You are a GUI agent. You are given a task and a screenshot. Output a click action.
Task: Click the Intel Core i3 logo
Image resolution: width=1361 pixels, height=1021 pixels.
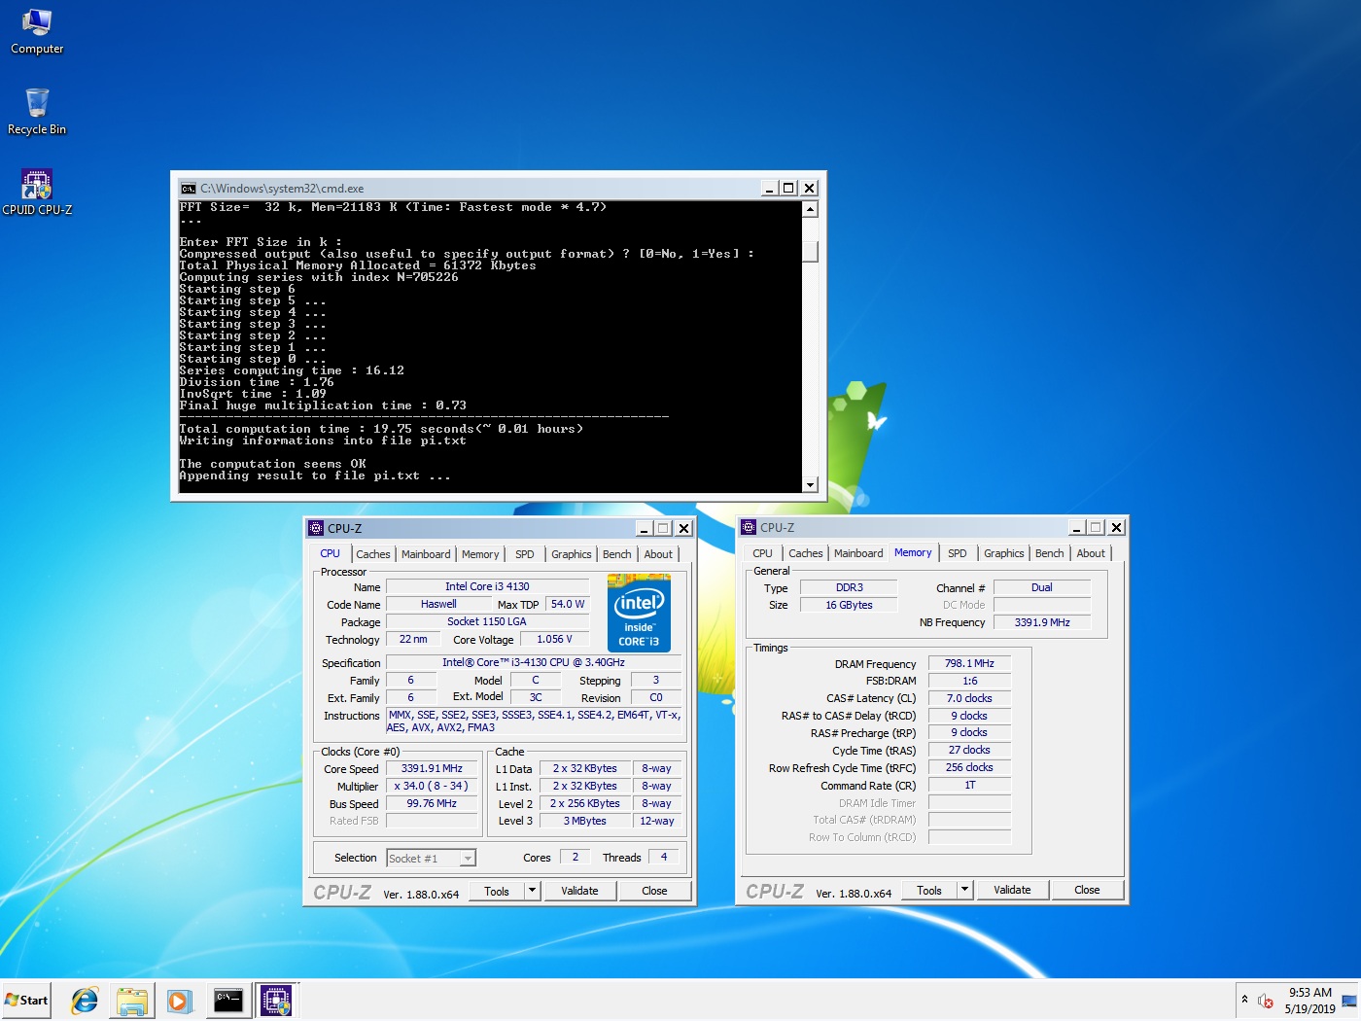(639, 613)
